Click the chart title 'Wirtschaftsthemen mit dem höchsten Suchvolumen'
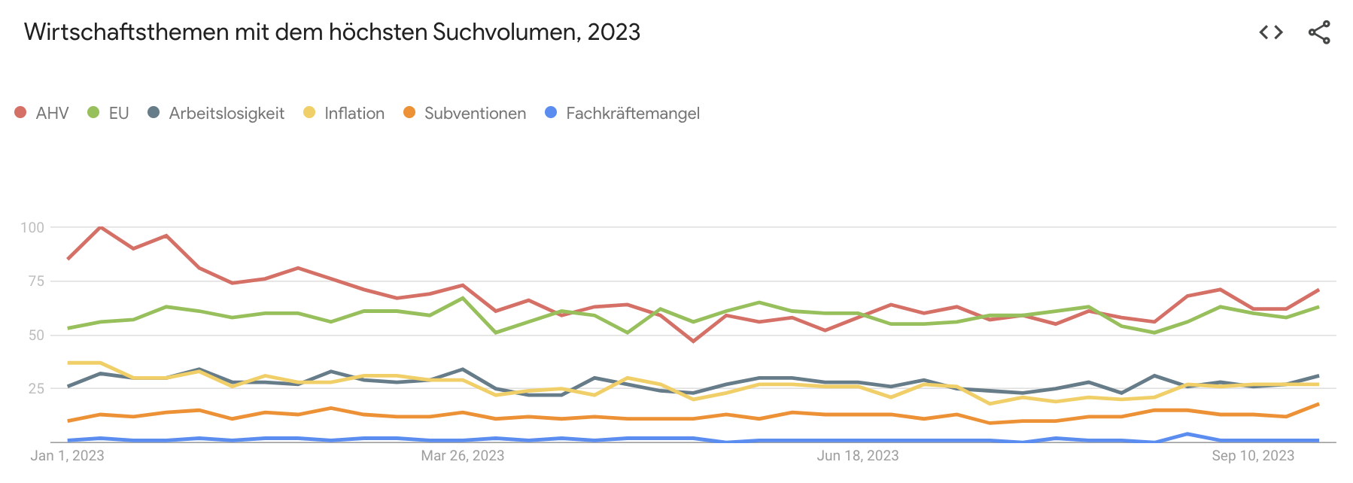 point(332,32)
